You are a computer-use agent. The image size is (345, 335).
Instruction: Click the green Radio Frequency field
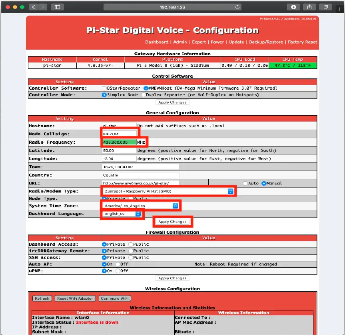click(119, 142)
